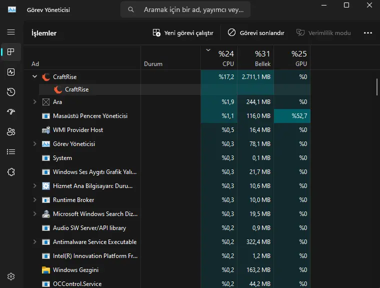This screenshot has width=380, height=288.
Task: Click the Windows Gezgini folder icon
Action: (46, 270)
